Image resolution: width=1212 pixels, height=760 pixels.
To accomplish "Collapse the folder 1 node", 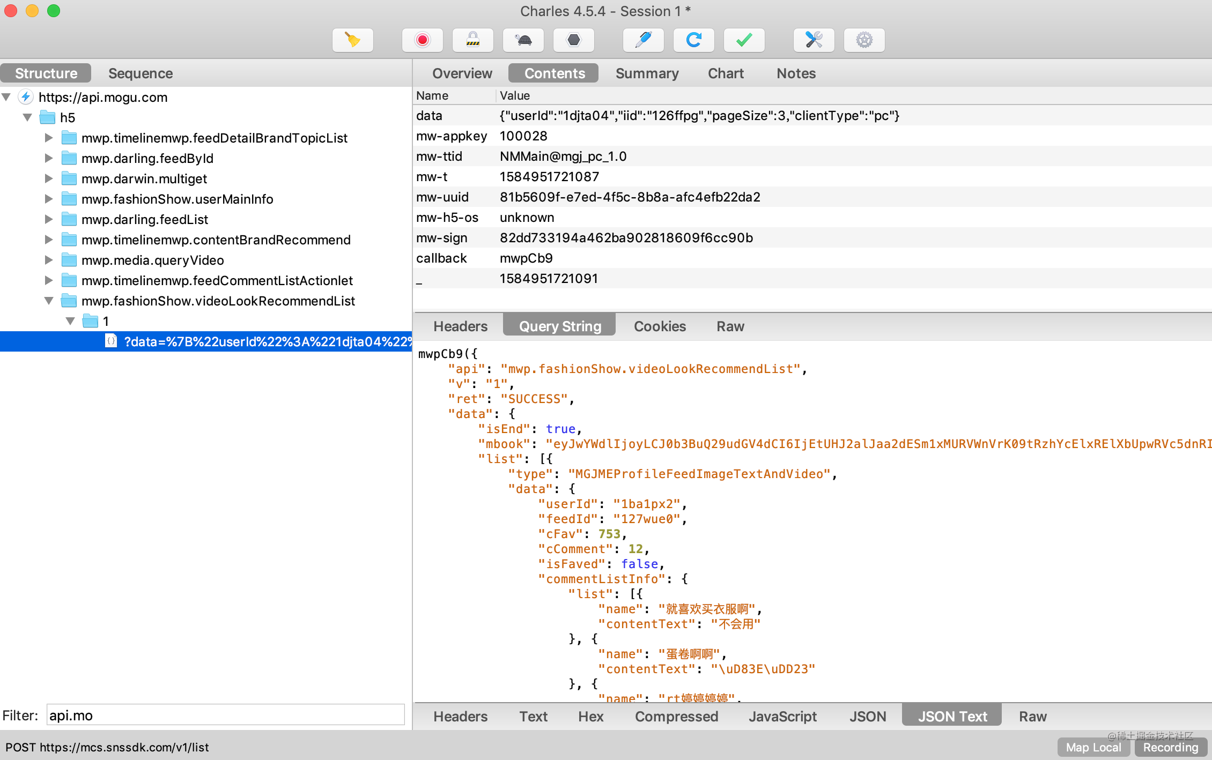I will pos(70,321).
